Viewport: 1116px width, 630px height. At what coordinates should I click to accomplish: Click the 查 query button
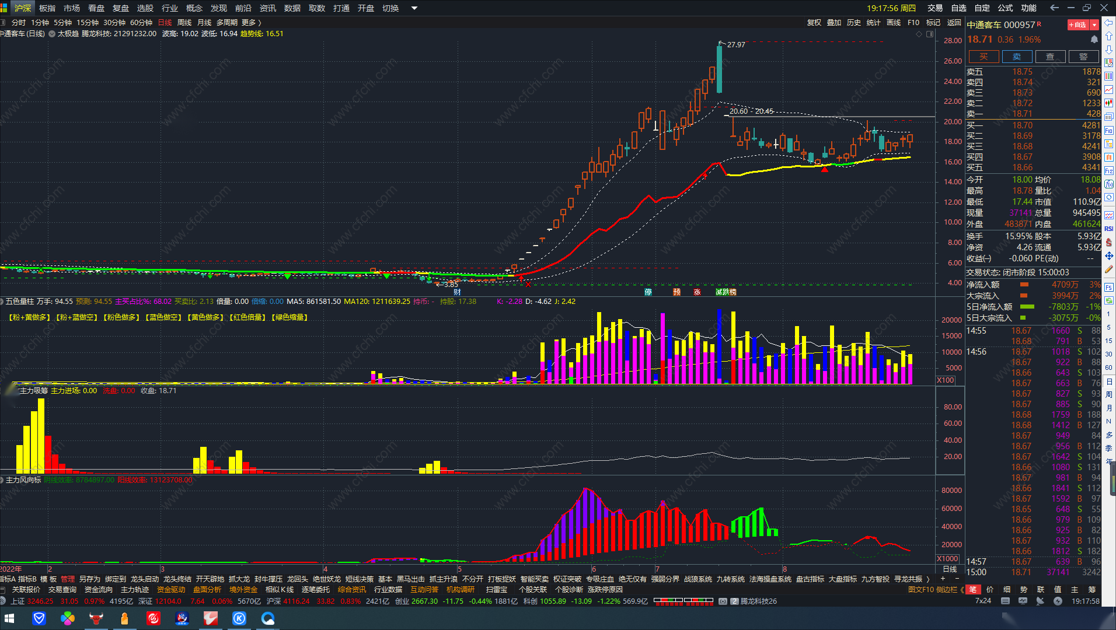tap(1050, 57)
